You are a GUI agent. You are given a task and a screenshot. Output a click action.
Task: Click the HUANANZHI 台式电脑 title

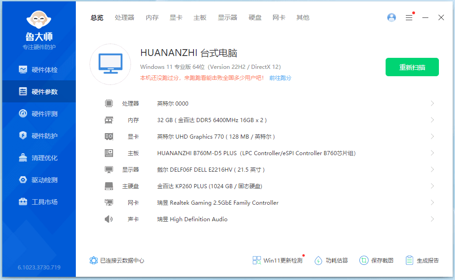[189, 53]
